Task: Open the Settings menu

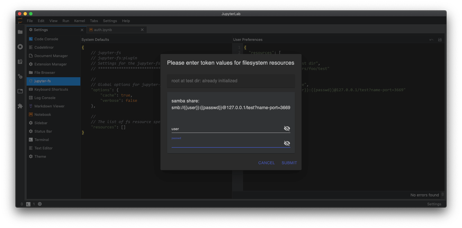Action: click(110, 21)
